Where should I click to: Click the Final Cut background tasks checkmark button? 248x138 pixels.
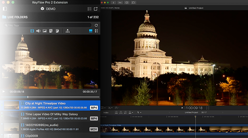pyautogui.click(x=127, y=3)
